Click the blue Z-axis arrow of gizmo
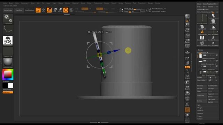Viewport: 223px width, 125px height. [116, 51]
